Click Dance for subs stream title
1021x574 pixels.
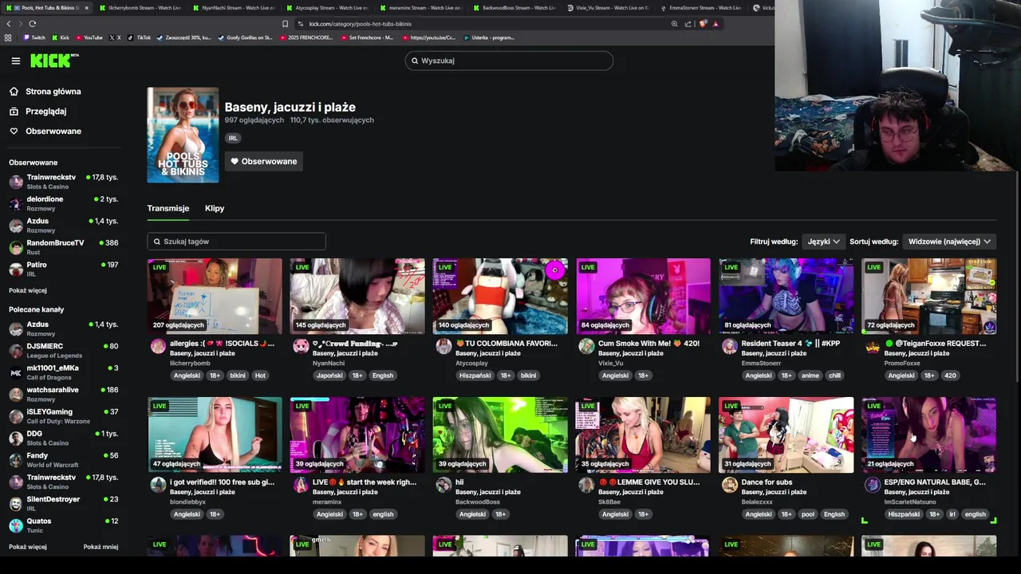(767, 482)
